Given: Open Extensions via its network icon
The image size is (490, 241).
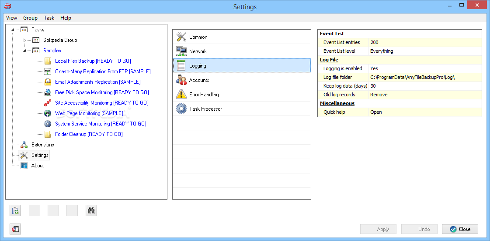Looking at the screenshot, I should pyautogui.click(x=24, y=145).
